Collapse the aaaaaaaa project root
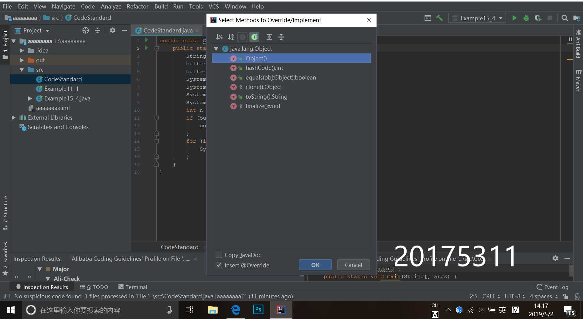583x319 pixels. click(x=13, y=41)
